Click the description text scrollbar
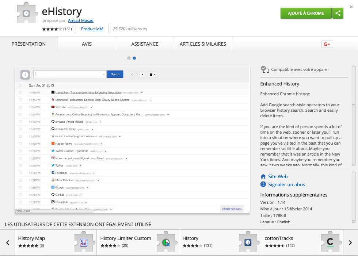358x256 pixels. 354,116
